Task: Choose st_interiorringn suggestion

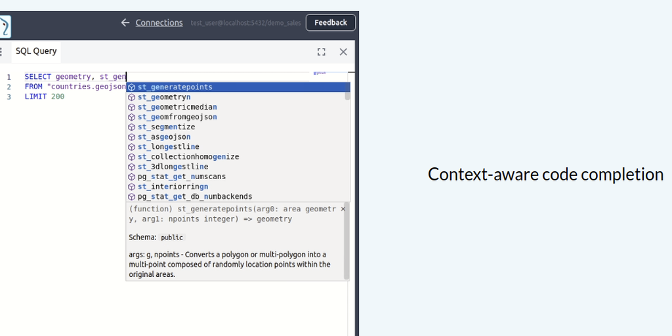Action: (x=238, y=186)
